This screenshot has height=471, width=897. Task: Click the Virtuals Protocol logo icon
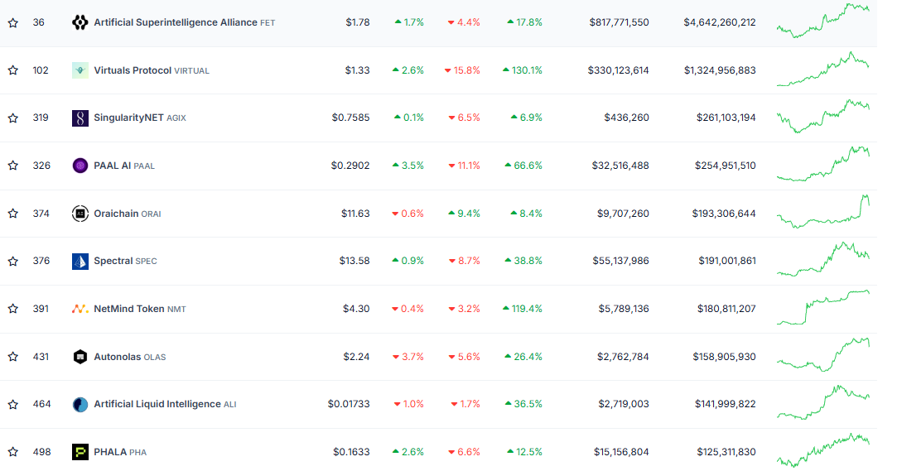click(80, 70)
